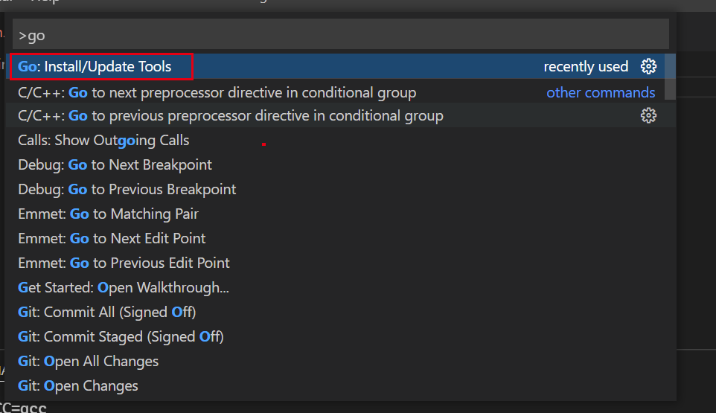Screen dimensions: 716x413
Task: Run Go: Install/Update Tools command
Action: (x=95, y=66)
